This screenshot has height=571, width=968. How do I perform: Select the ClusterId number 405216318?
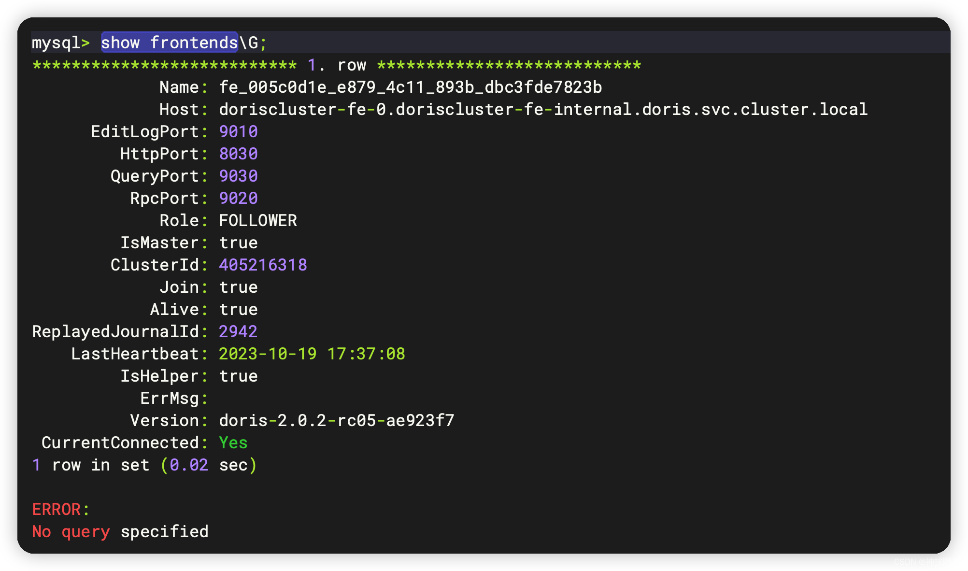click(x=262, y=264)
